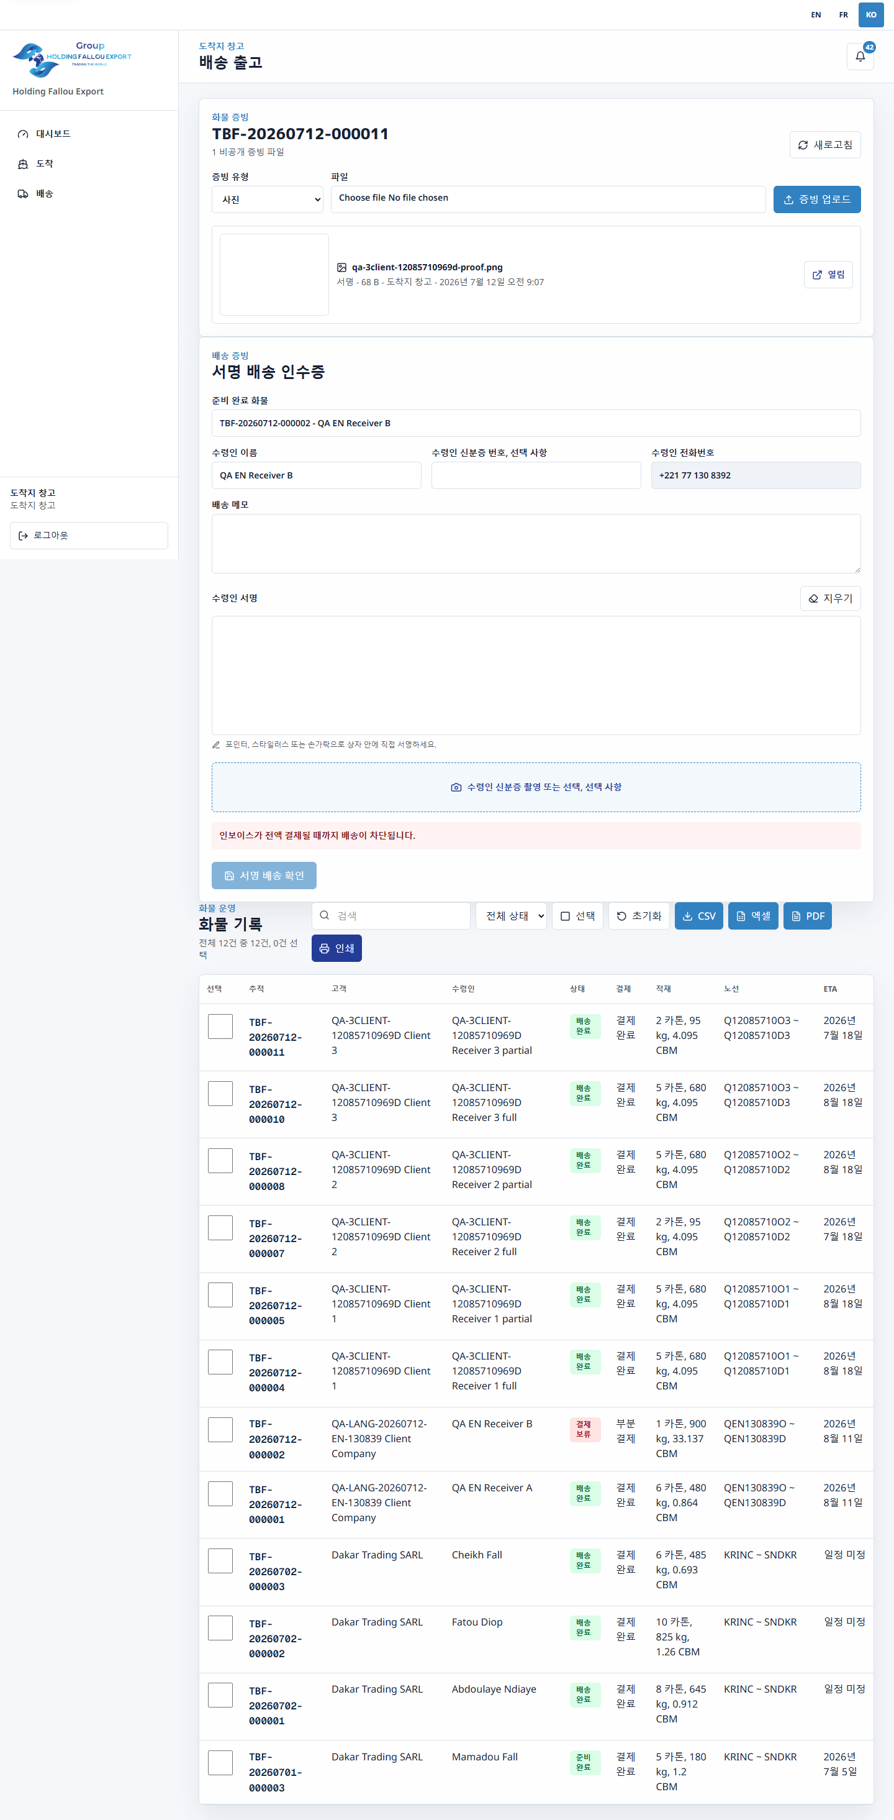
Task: Click the 로그아웃 button
Action: click(89, 536)
